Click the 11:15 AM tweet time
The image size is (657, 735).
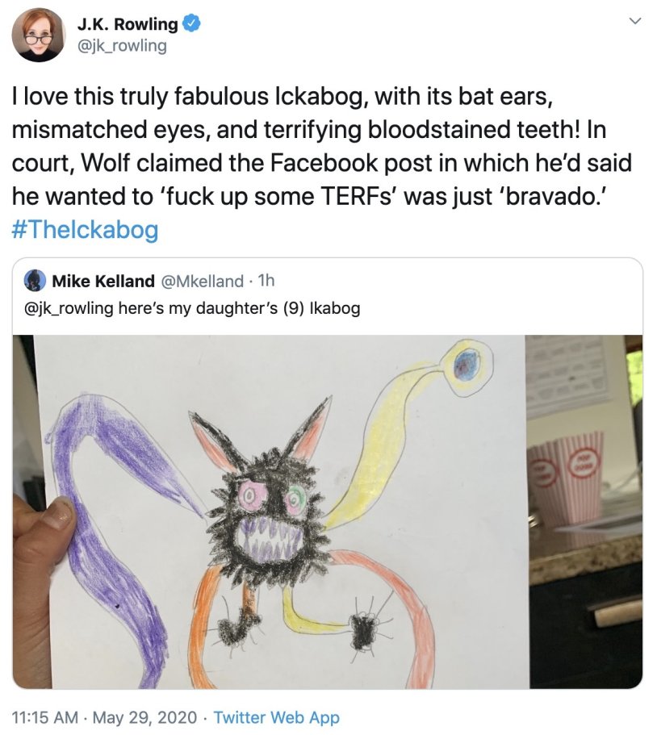pos(44,718)
